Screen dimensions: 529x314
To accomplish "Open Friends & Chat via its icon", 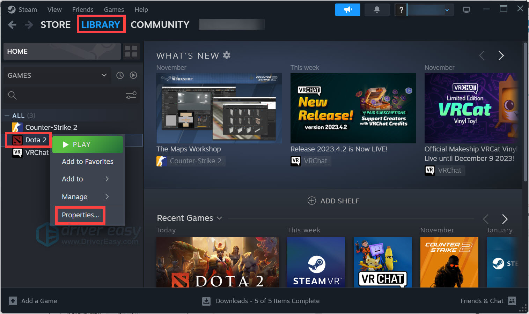I will coord(512,301).
